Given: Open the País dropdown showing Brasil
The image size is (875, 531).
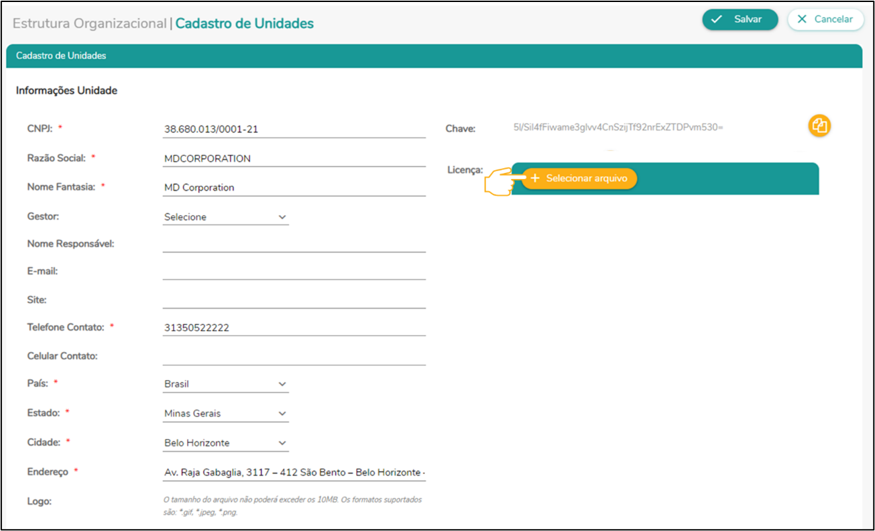Looking at the screenshot, I should click(x=225, y=384).
